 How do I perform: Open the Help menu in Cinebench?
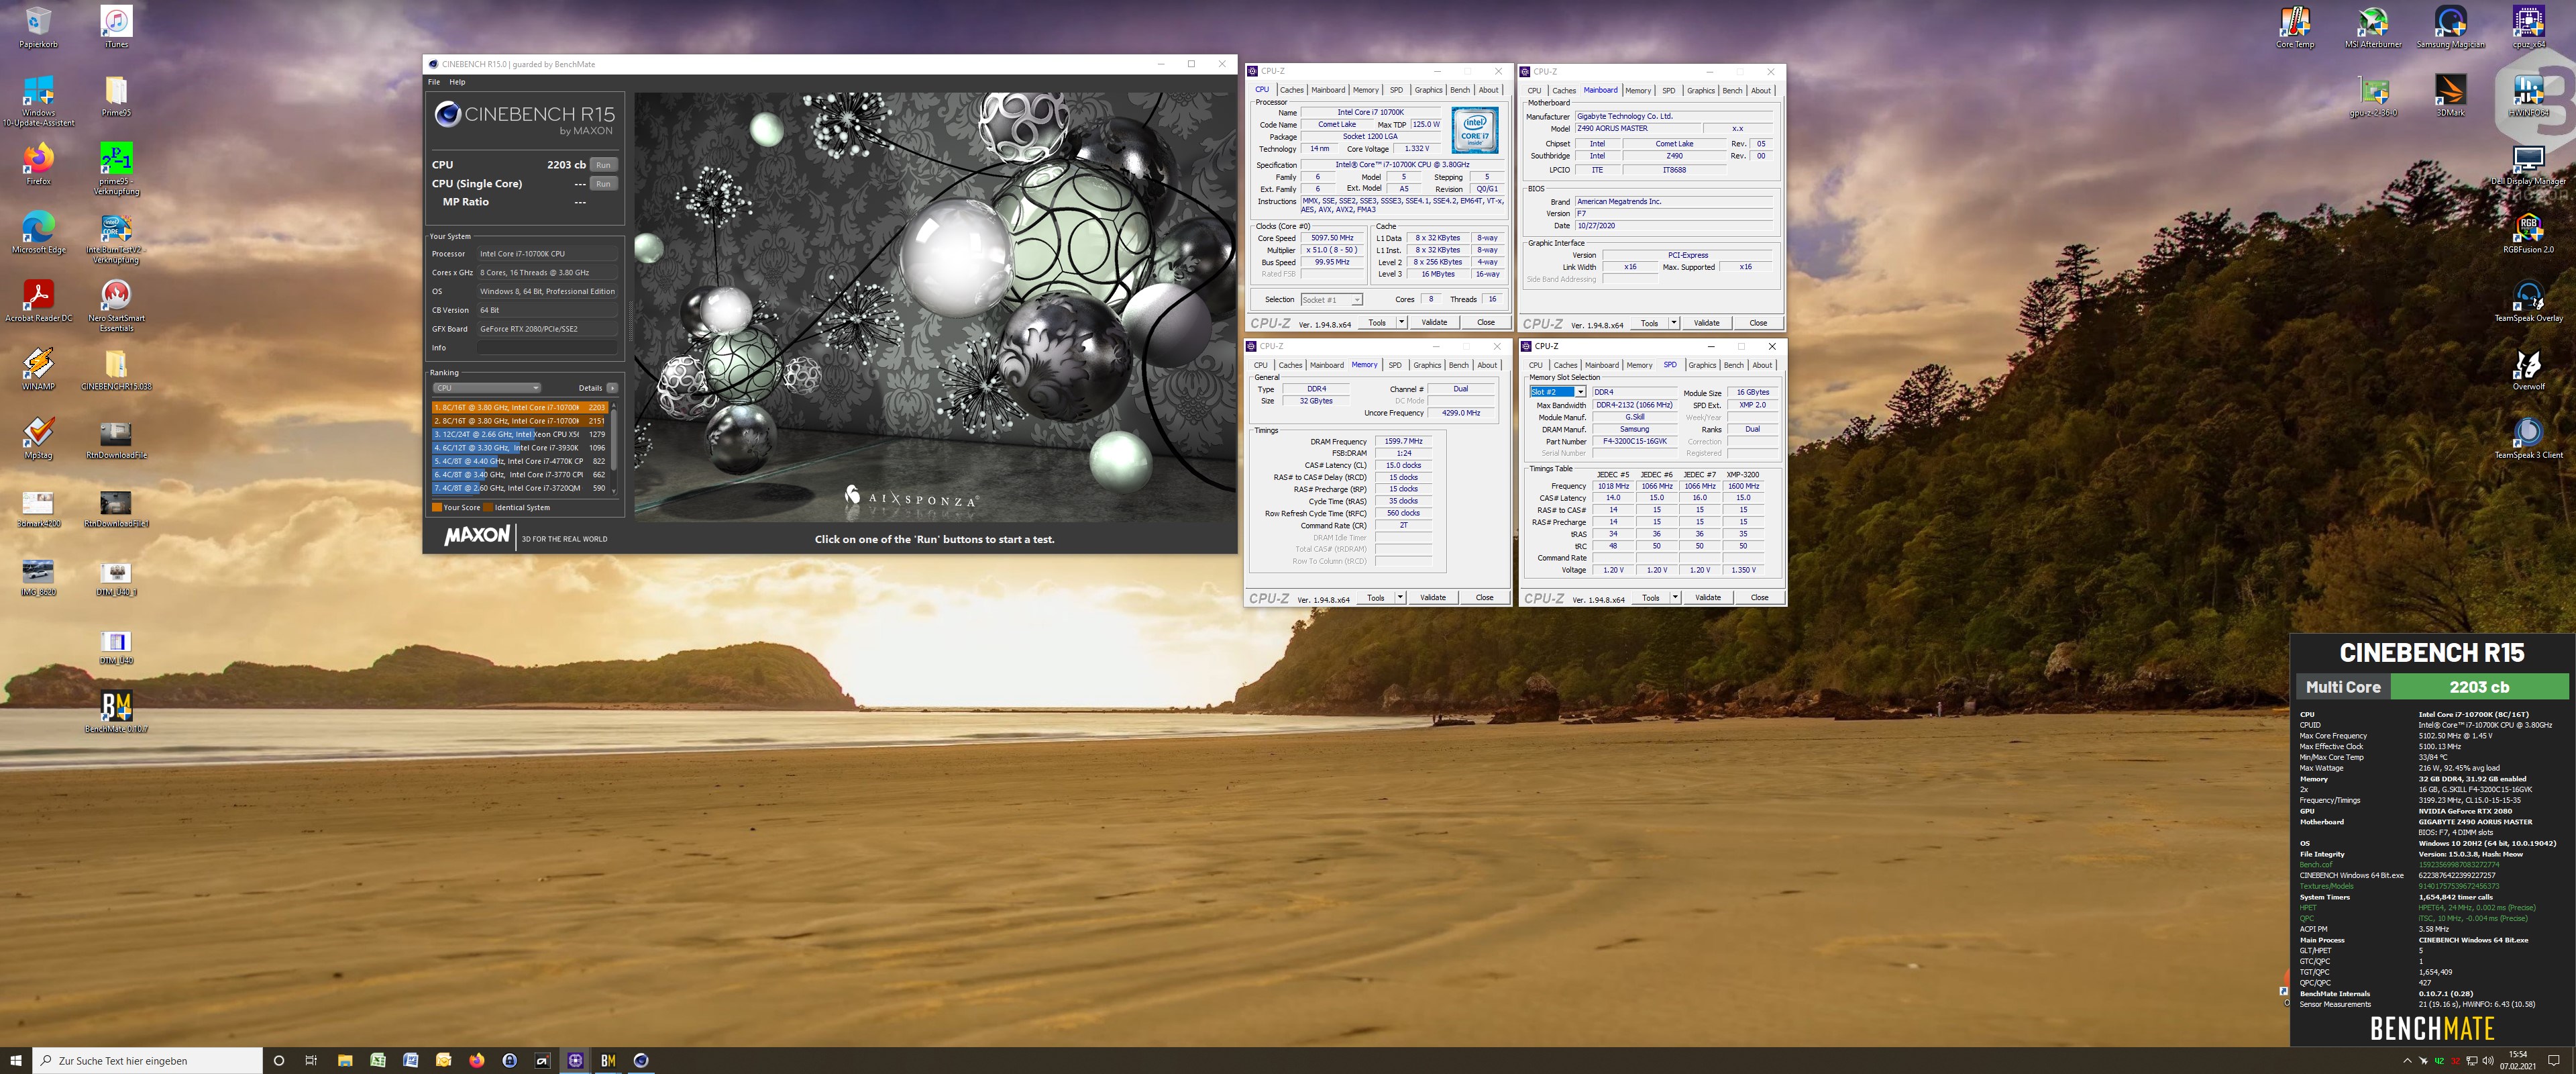click(457, 82)
